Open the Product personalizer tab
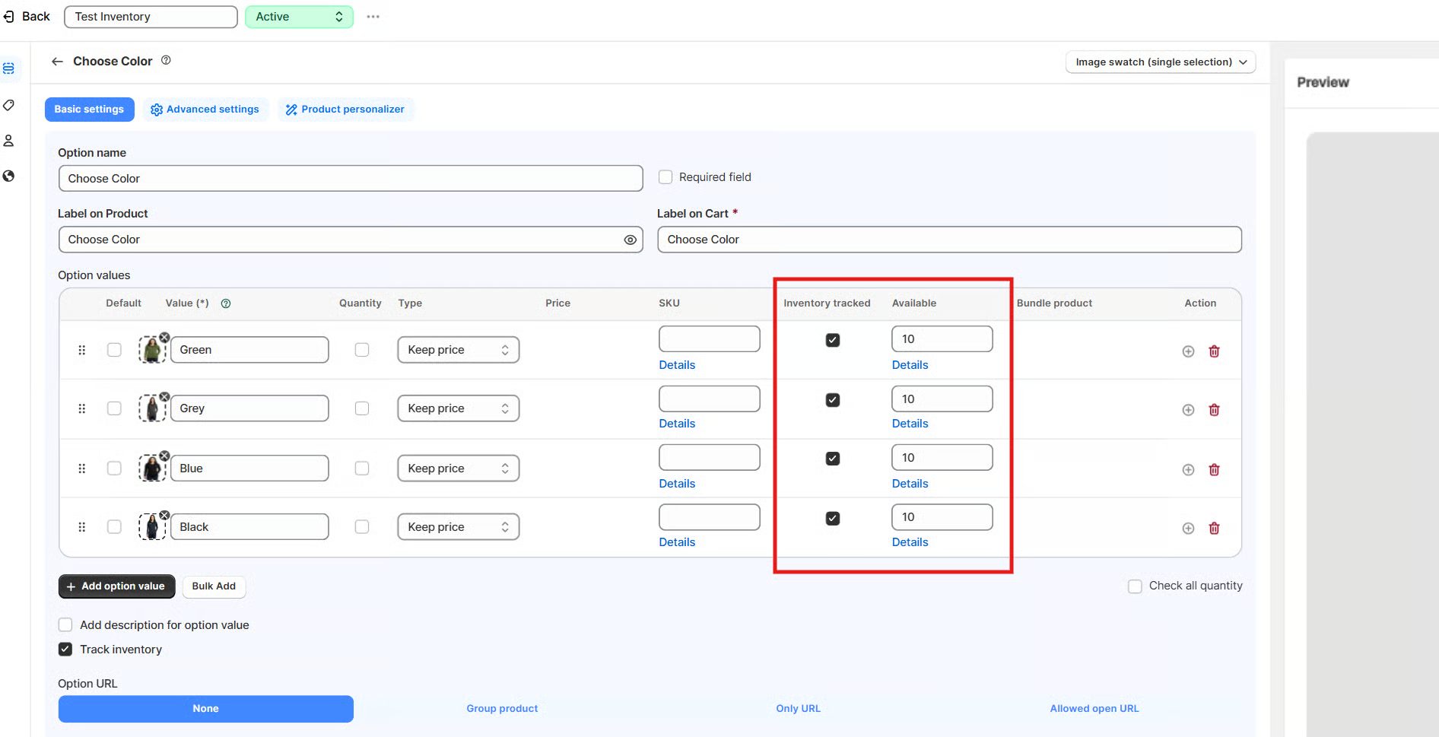 point(345,110)
